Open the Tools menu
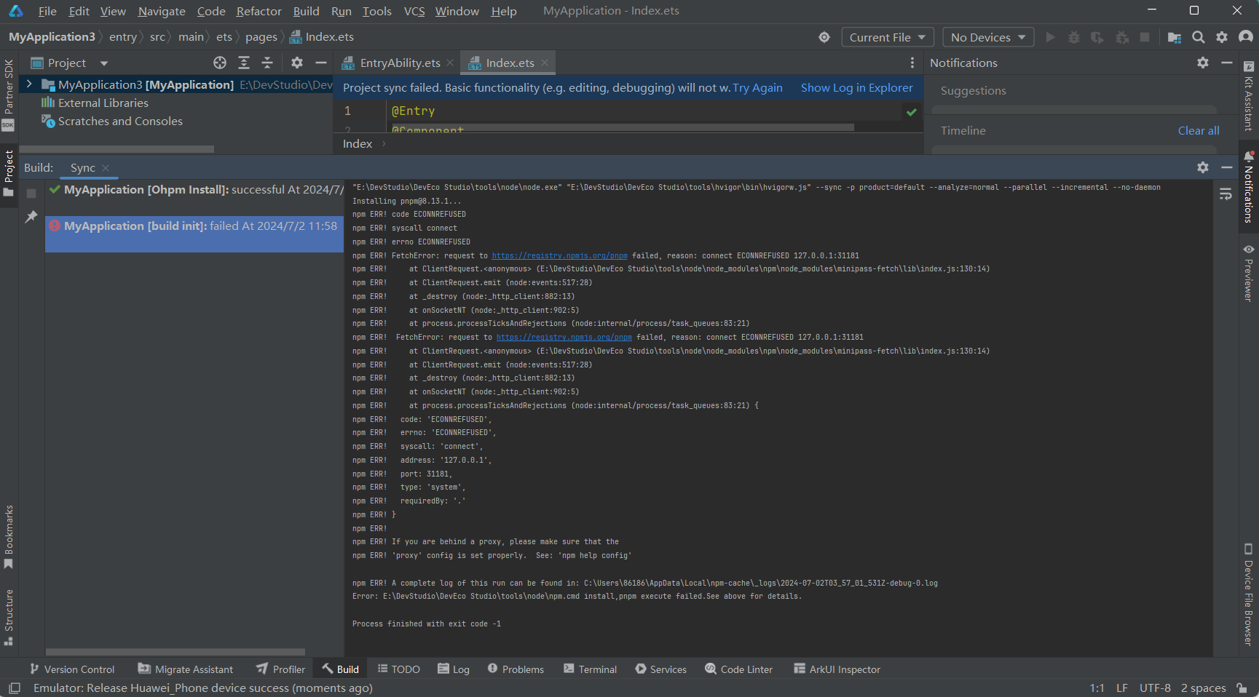The image size is (1259, 697). tap(376, 11)
